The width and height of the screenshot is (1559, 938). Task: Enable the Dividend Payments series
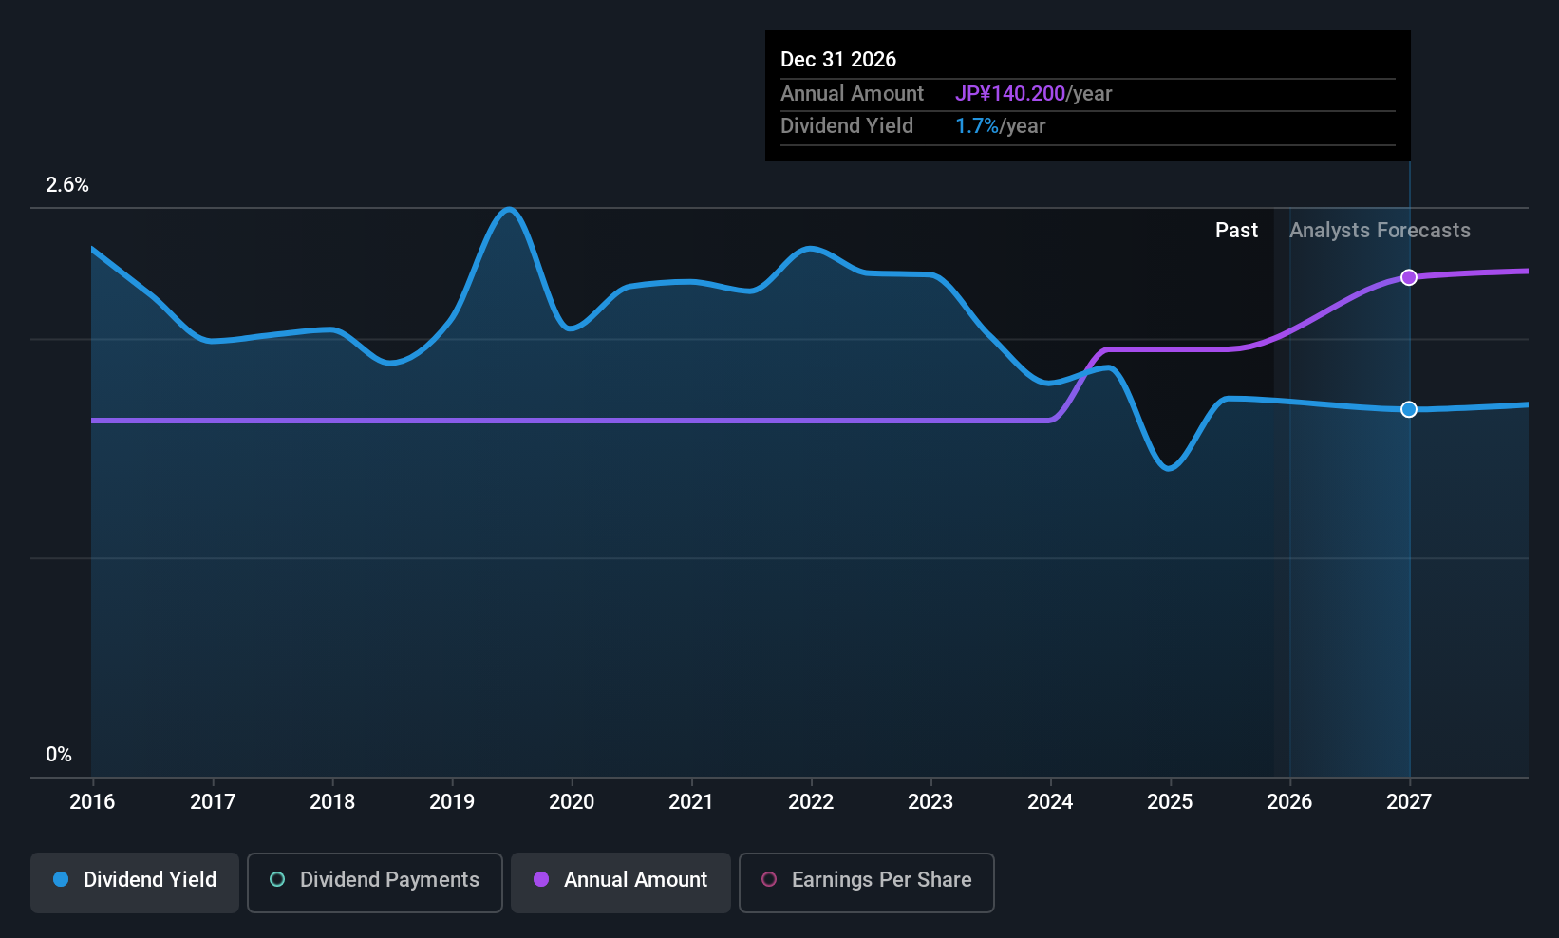[x=375, y=880]
